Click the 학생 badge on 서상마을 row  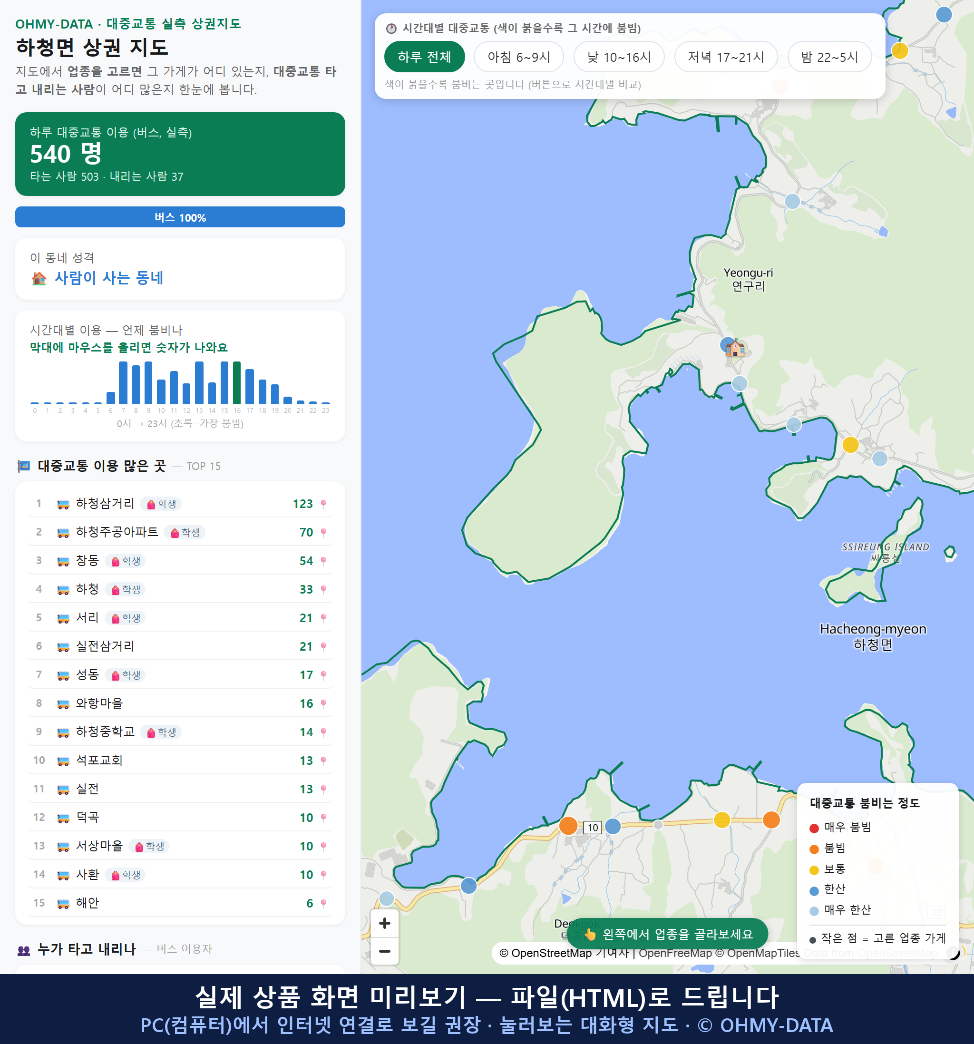coord(149,847)
